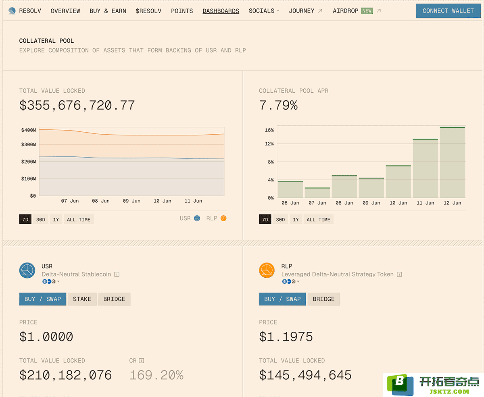This screenshot has height=397, width=484.
Task: Click the 12 Jun APR bar
Action: [x=453, y=162]
